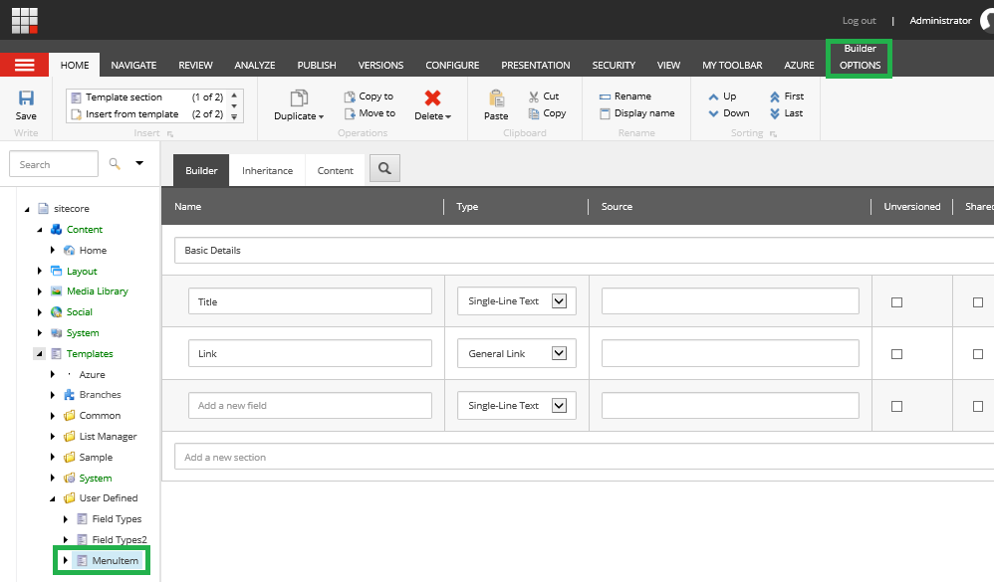Enable Unversioned checkbox for Link field
The image size is (994, 582).
(896, 353)
